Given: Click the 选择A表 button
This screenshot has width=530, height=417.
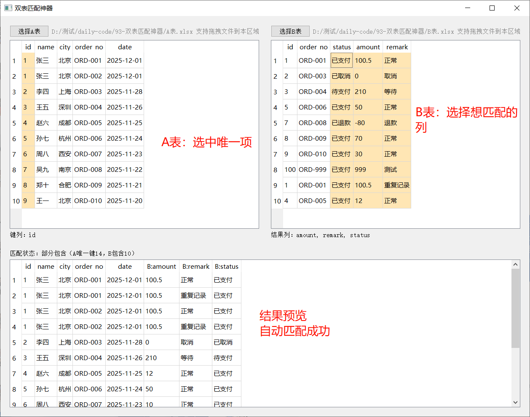Looking at the screenshot, I should pyautogui.click(x=29, y=31).
